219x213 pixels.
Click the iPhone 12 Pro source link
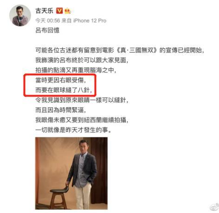tap(90, 20)
